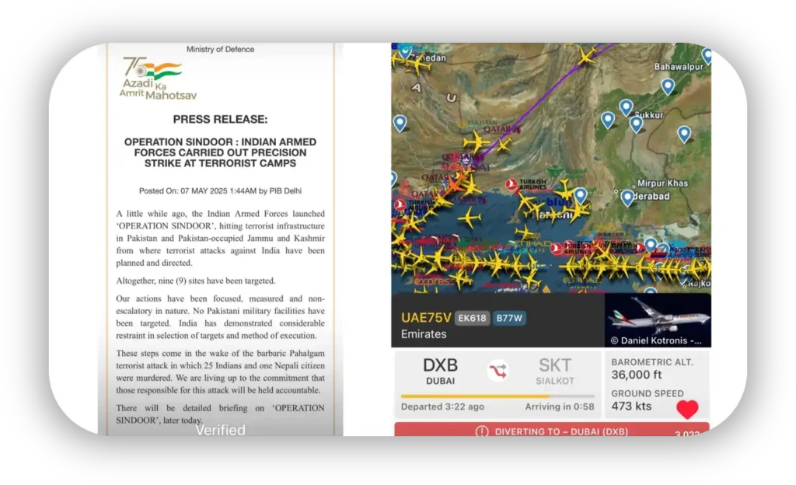Select the DXB Dubai departure airport
The height and width of the screenshot is (485, 796).
point(440,371)
